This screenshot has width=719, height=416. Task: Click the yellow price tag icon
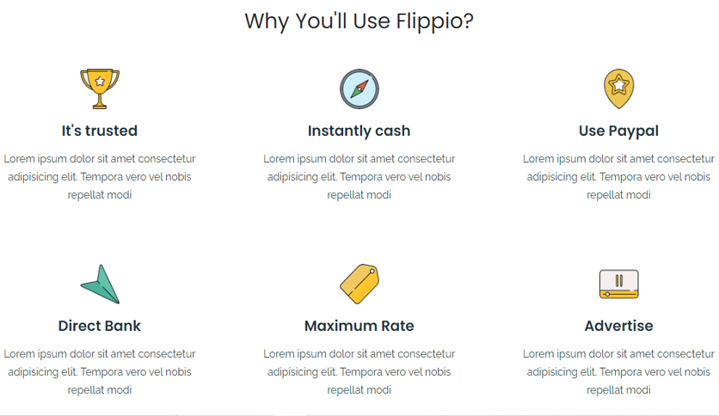[359, 284]
